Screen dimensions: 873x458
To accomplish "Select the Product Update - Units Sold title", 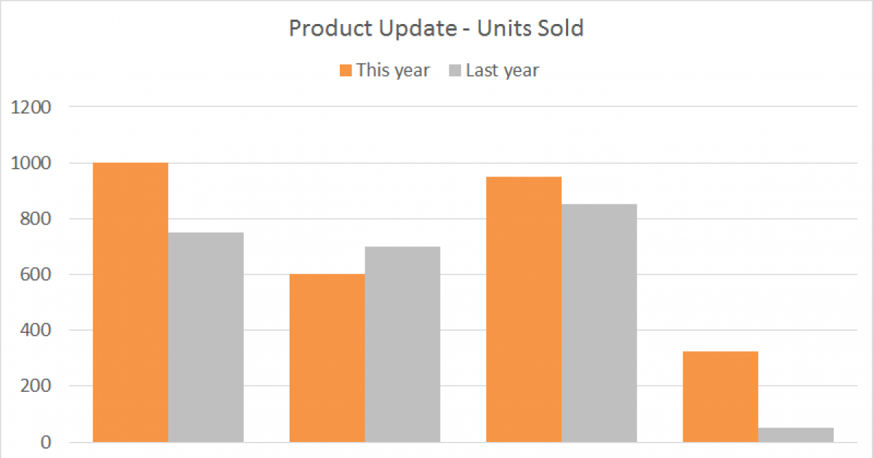I will 436,28.
